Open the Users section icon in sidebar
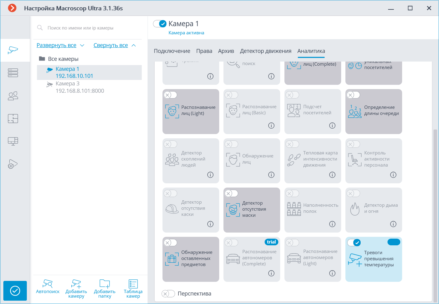Viewport: 439px width, 304px height. tap(13, 96)
